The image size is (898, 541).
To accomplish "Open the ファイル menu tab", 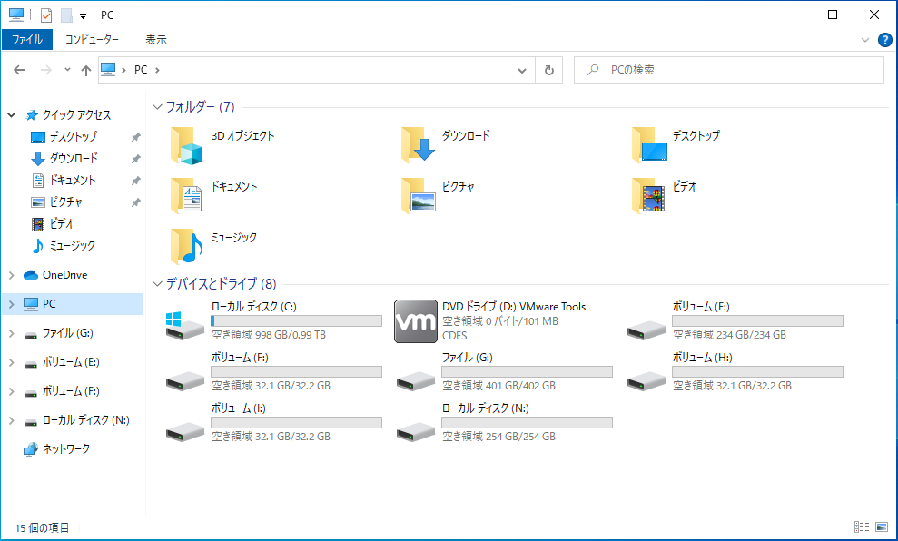I will (27, 40).
